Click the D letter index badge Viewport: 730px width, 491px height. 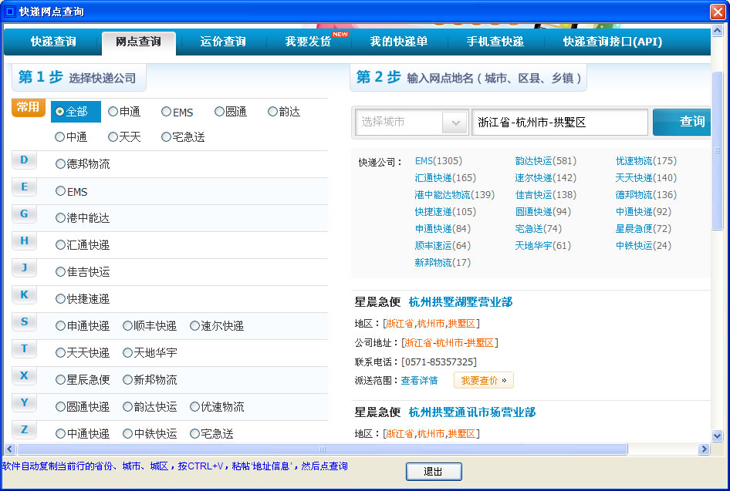click(x=24, y=160)
